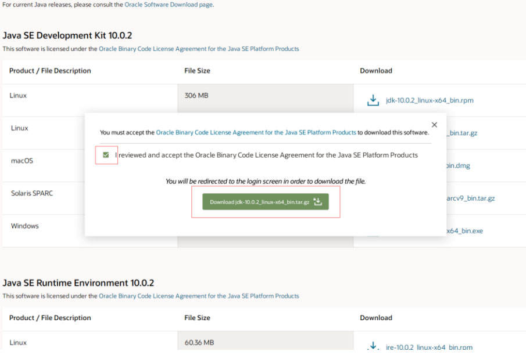
Task: Click download arrow icon inside green Download button
Action: point(317,202)
